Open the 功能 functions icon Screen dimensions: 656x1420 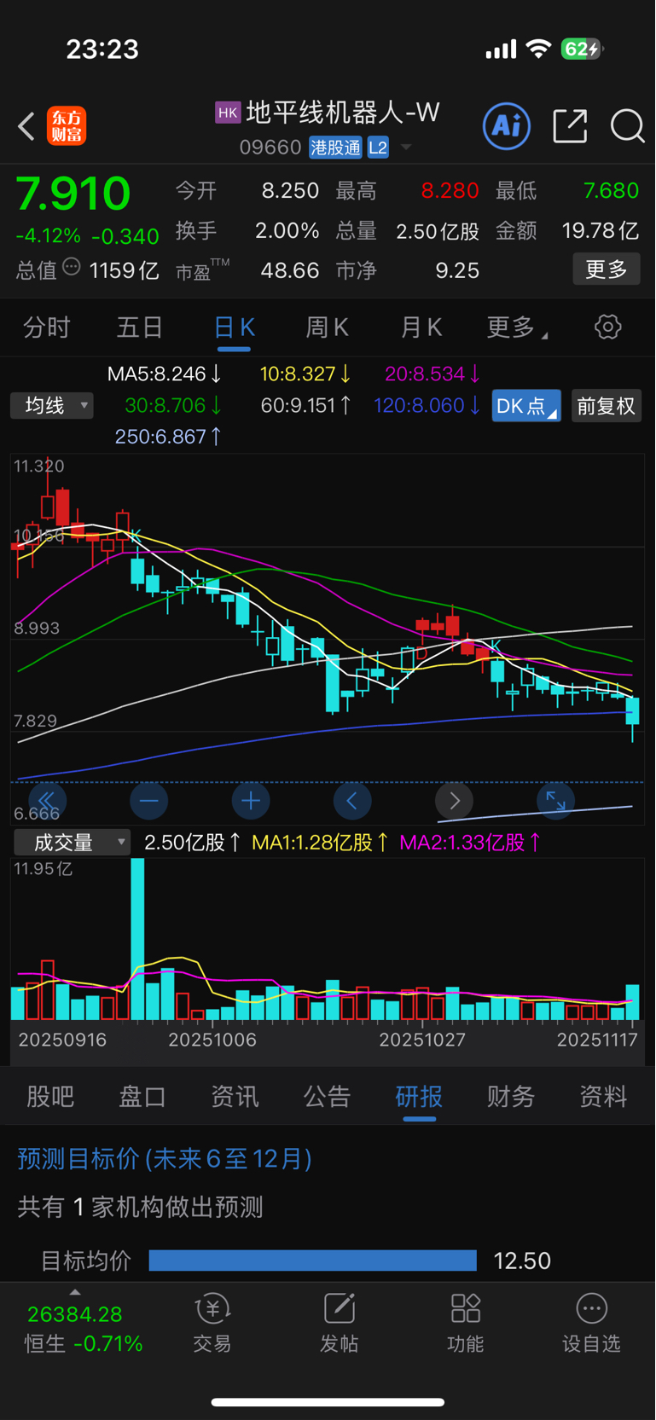coord(466,1308)
